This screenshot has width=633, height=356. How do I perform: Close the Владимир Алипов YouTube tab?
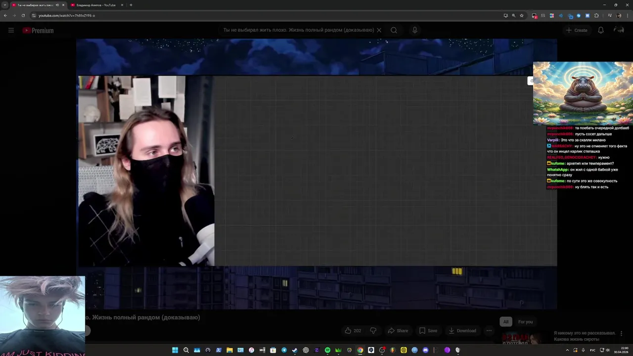(x=122, y=5)
